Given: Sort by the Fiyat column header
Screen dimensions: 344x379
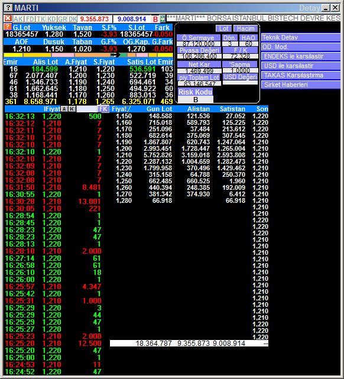Looking at the screenshot, I should pyautogui.click(x=121, y=109).
